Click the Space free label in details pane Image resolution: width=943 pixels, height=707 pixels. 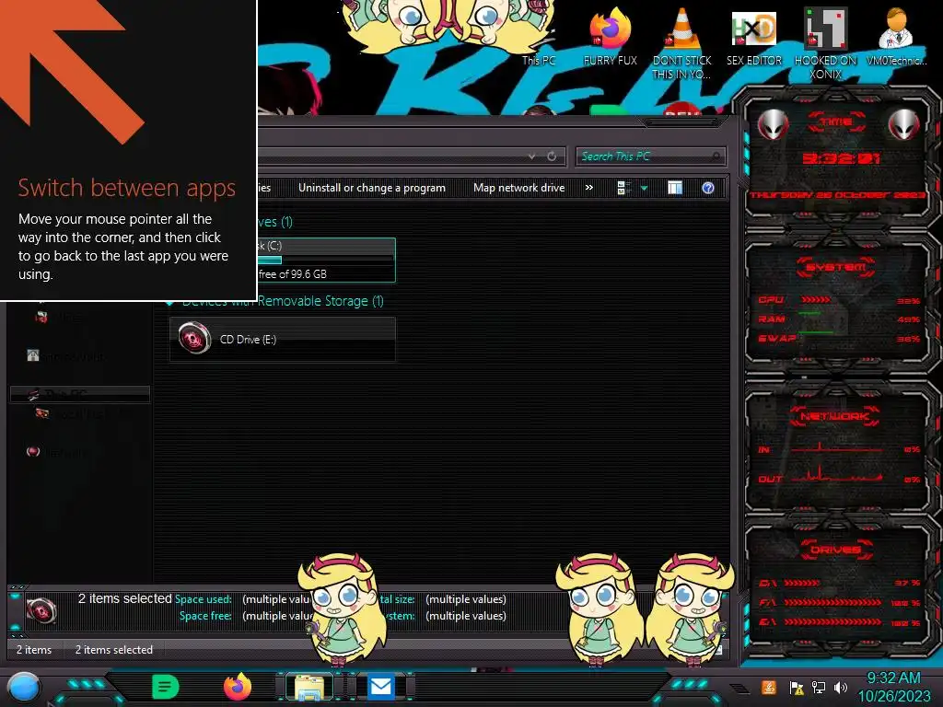pyautogui.click(x=205, y=616)
